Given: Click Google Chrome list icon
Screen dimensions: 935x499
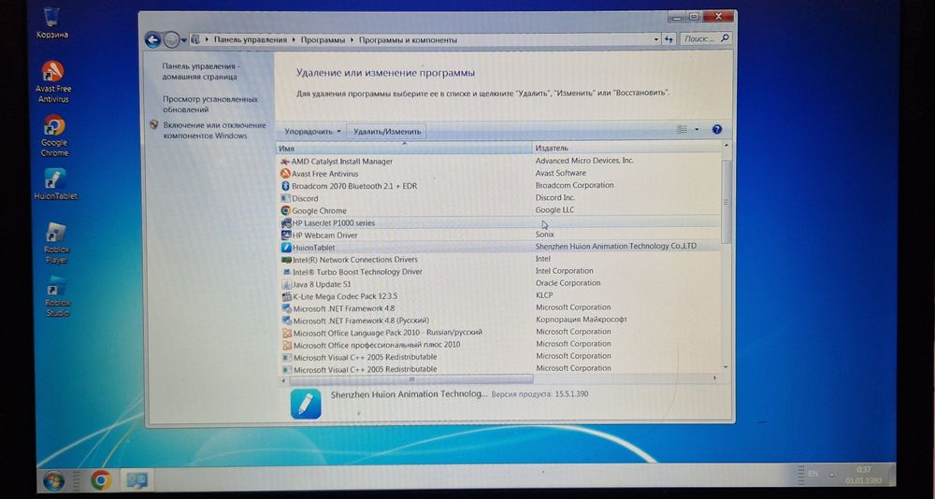Looking at the screenshot, I should (285, 210).
